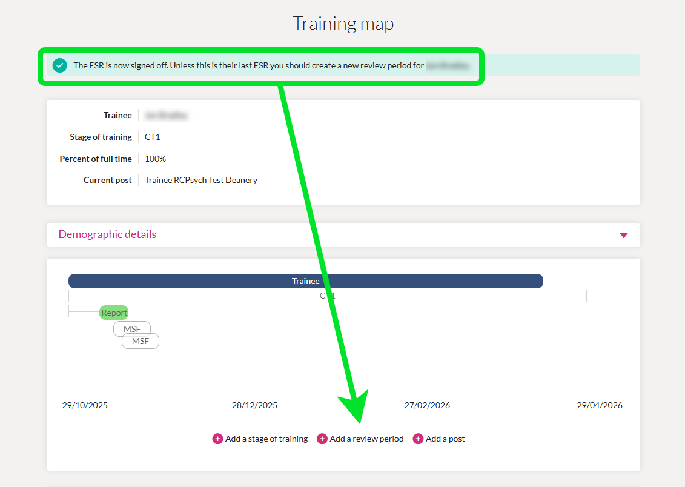Click the Current post label
Screen dimensions: 685x487
pyautogui.click(x=107, y=180)
